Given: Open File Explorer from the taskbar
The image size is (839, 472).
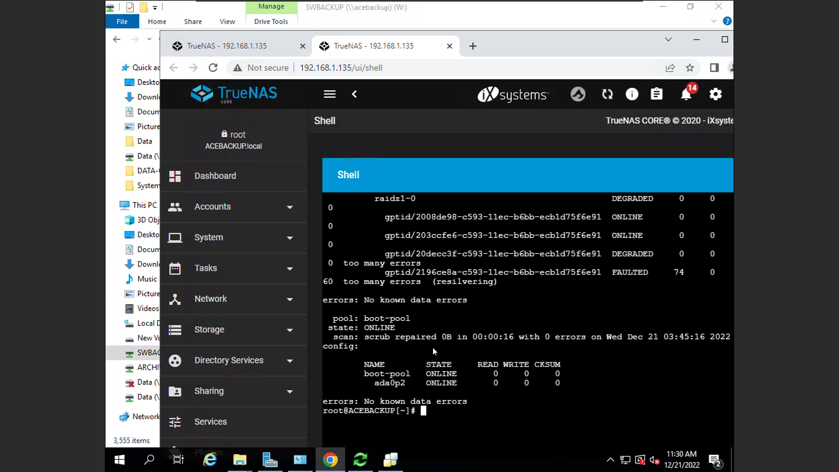Looking at the screenshot, I should (240, 460).
